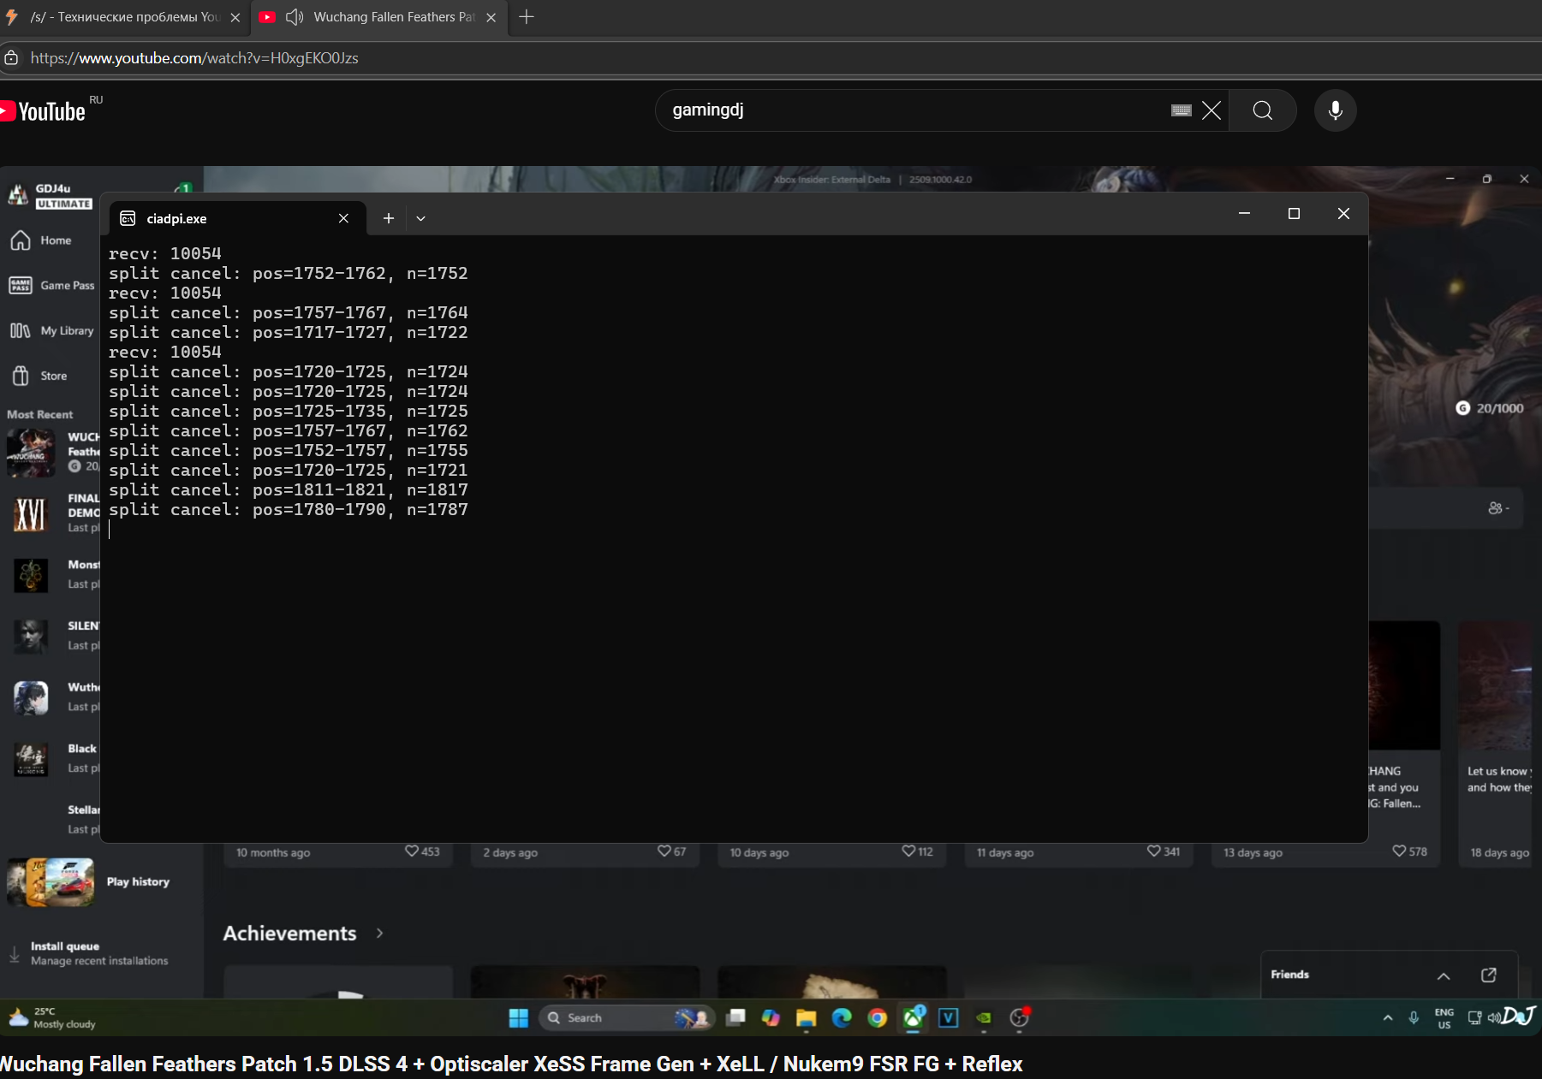The width and height of the screenshot is (1542, 1079).
Task: Show hidden system tray icons
Action: (x=1388, y=1017)
